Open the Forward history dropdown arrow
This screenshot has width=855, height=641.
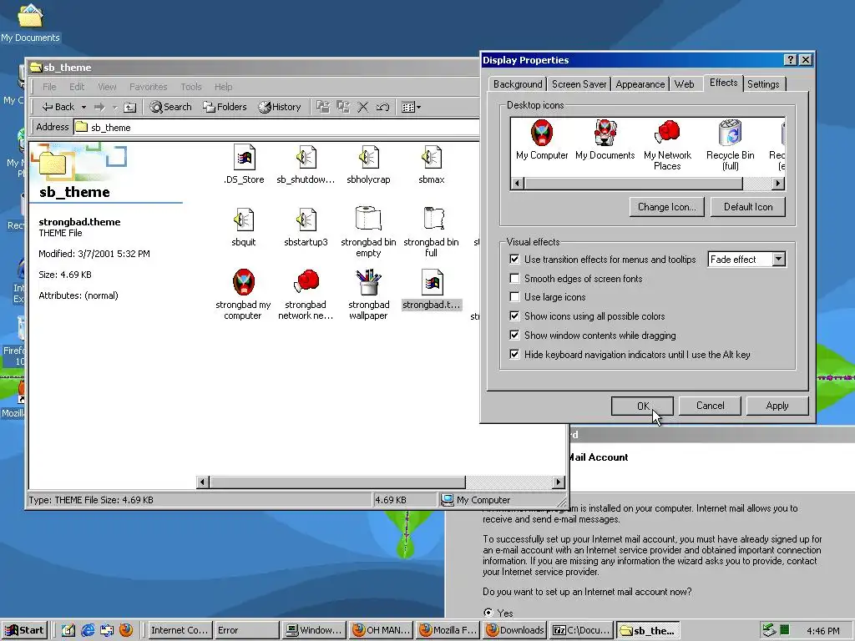coord(115,107)
